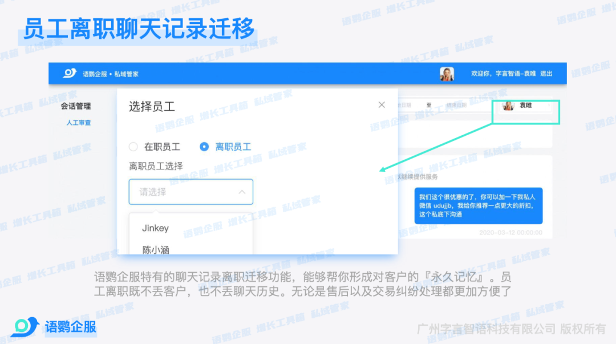This screenshot has width=616, height=344.
Task: Click the blue chat message bubble
Action: tap(478, 205)
